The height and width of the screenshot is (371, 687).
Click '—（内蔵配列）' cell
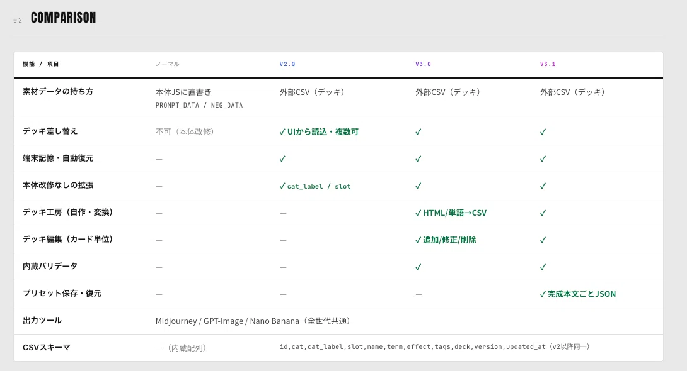click(x=180, y=348)
